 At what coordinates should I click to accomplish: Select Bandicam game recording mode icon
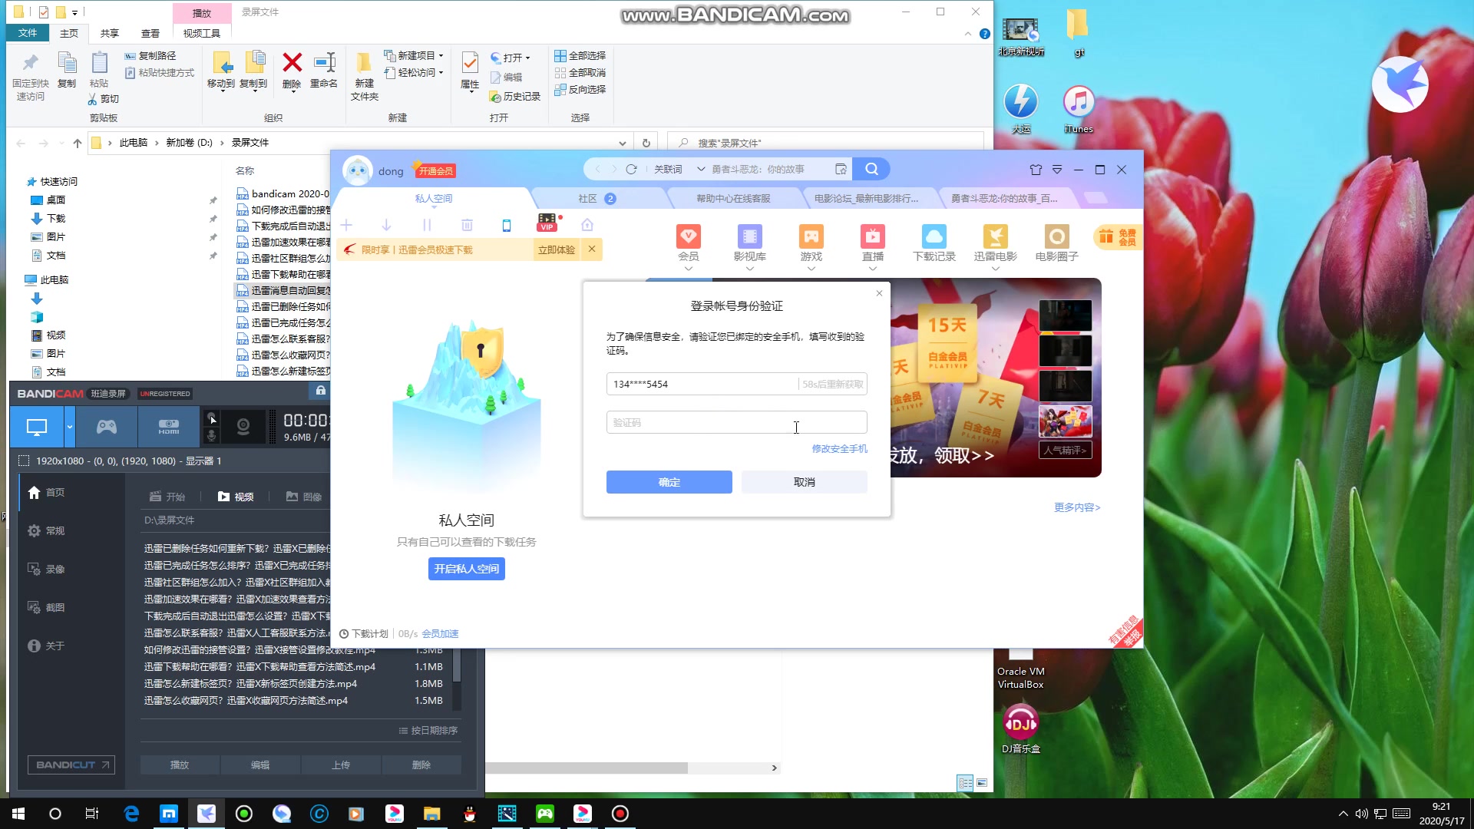(x=107, y=427)
